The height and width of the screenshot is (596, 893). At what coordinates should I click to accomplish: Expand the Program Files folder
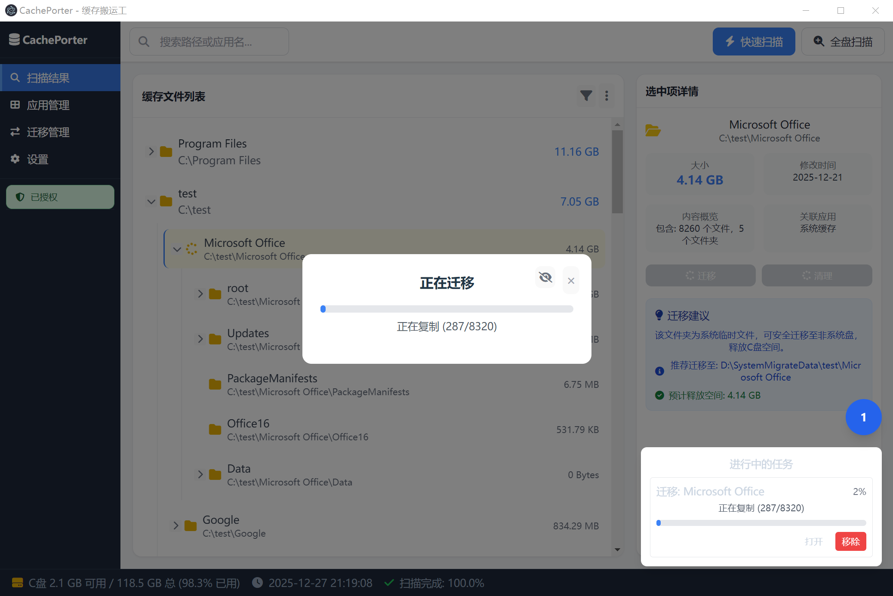point(151,151)
